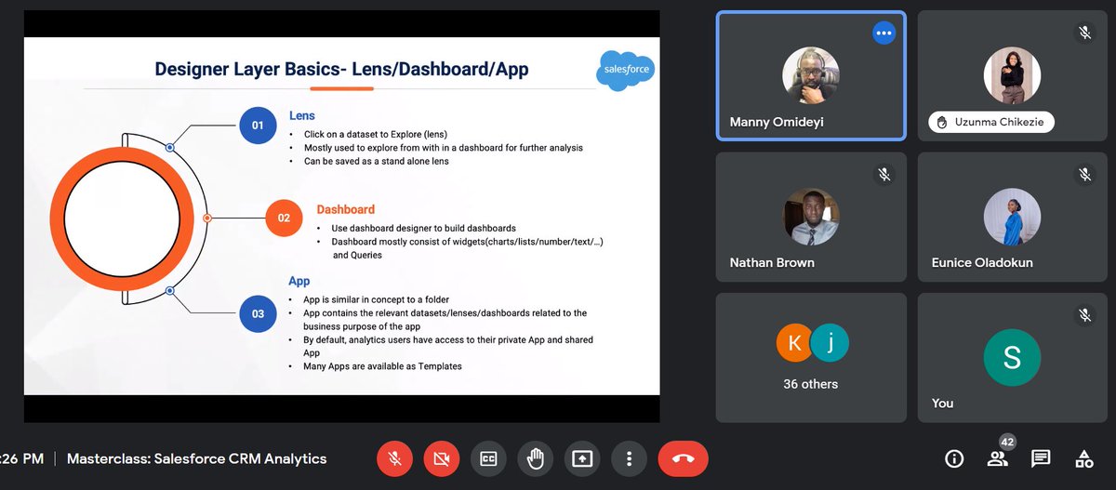1116x490 pixels.
Task: Click K avatar in others tile
Action: pyautogui.click(x=794, y=344)
